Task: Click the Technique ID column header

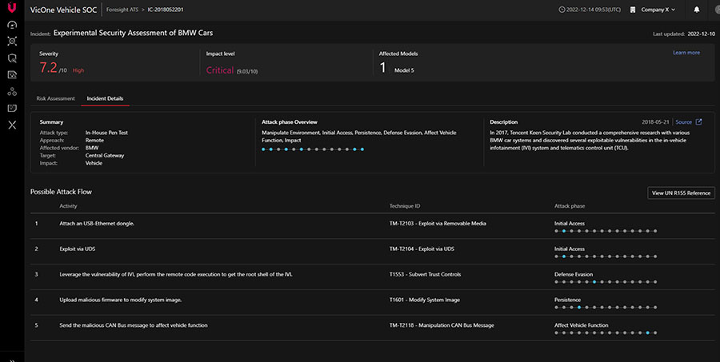Action: [x=405, y=206]
